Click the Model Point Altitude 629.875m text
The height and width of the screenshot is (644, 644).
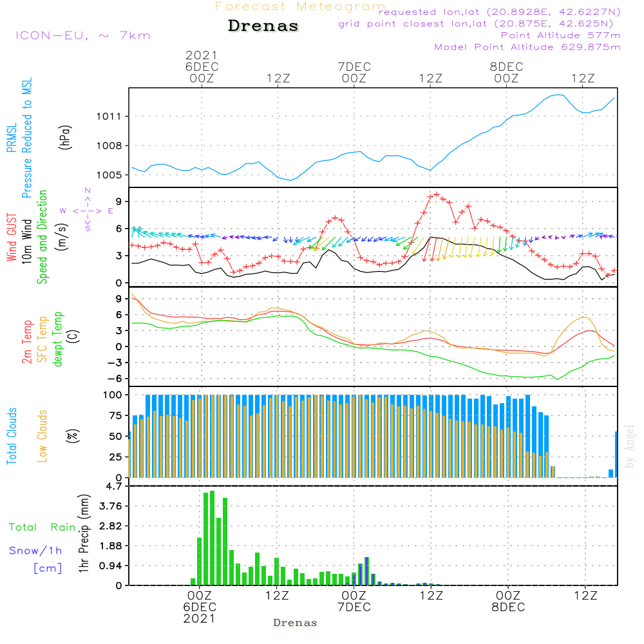pyautogui.click(x=527, y=47)
